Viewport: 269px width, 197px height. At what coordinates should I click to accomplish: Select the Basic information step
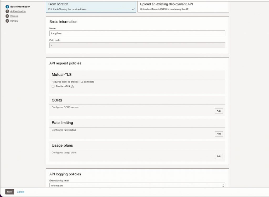coord(20,7)
